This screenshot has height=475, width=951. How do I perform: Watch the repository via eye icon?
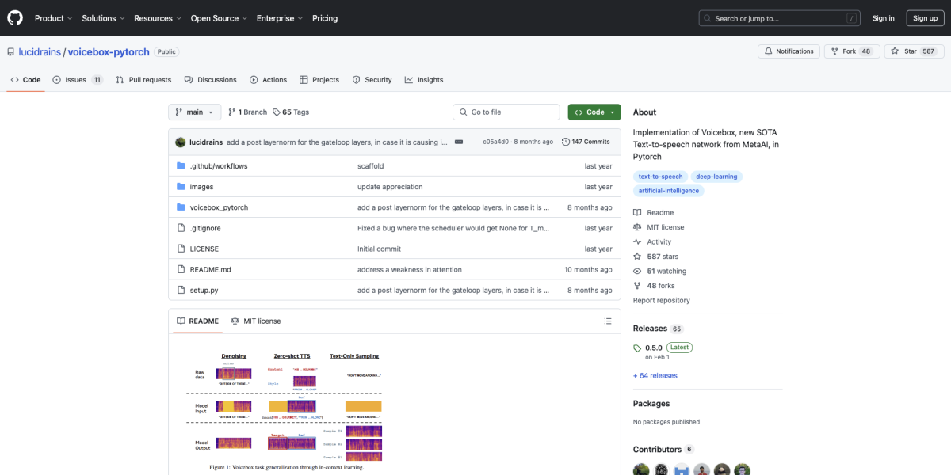click(636, 271)
